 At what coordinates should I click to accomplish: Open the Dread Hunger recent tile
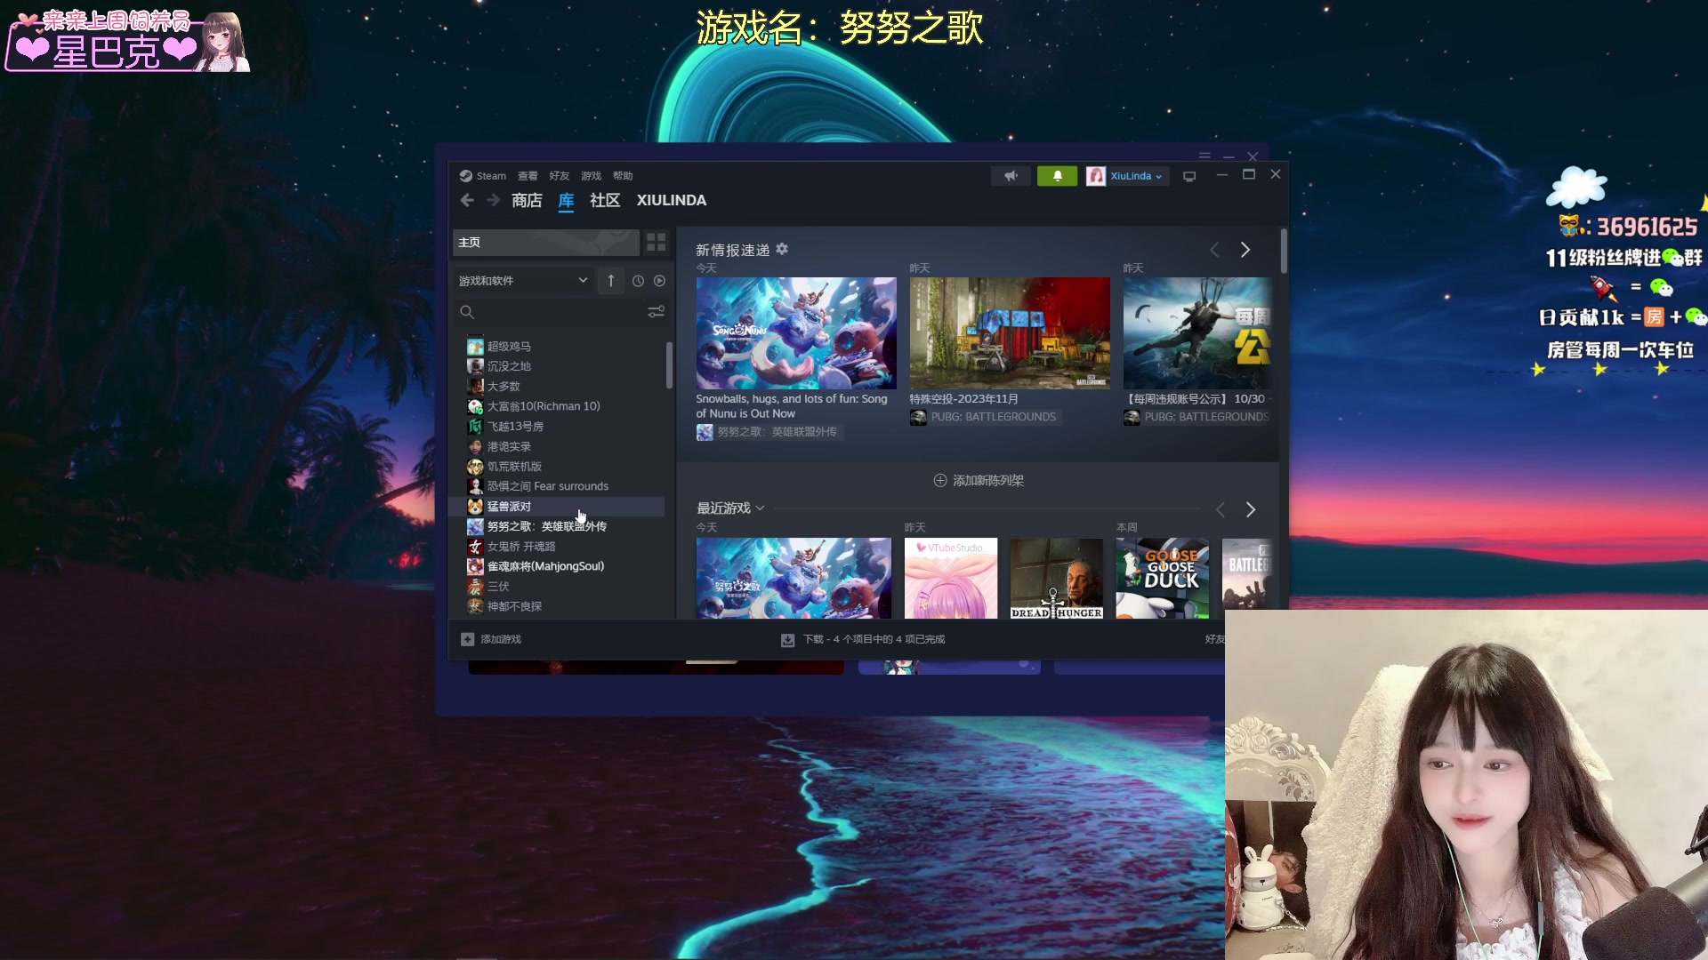click(x=1057, y=578)
